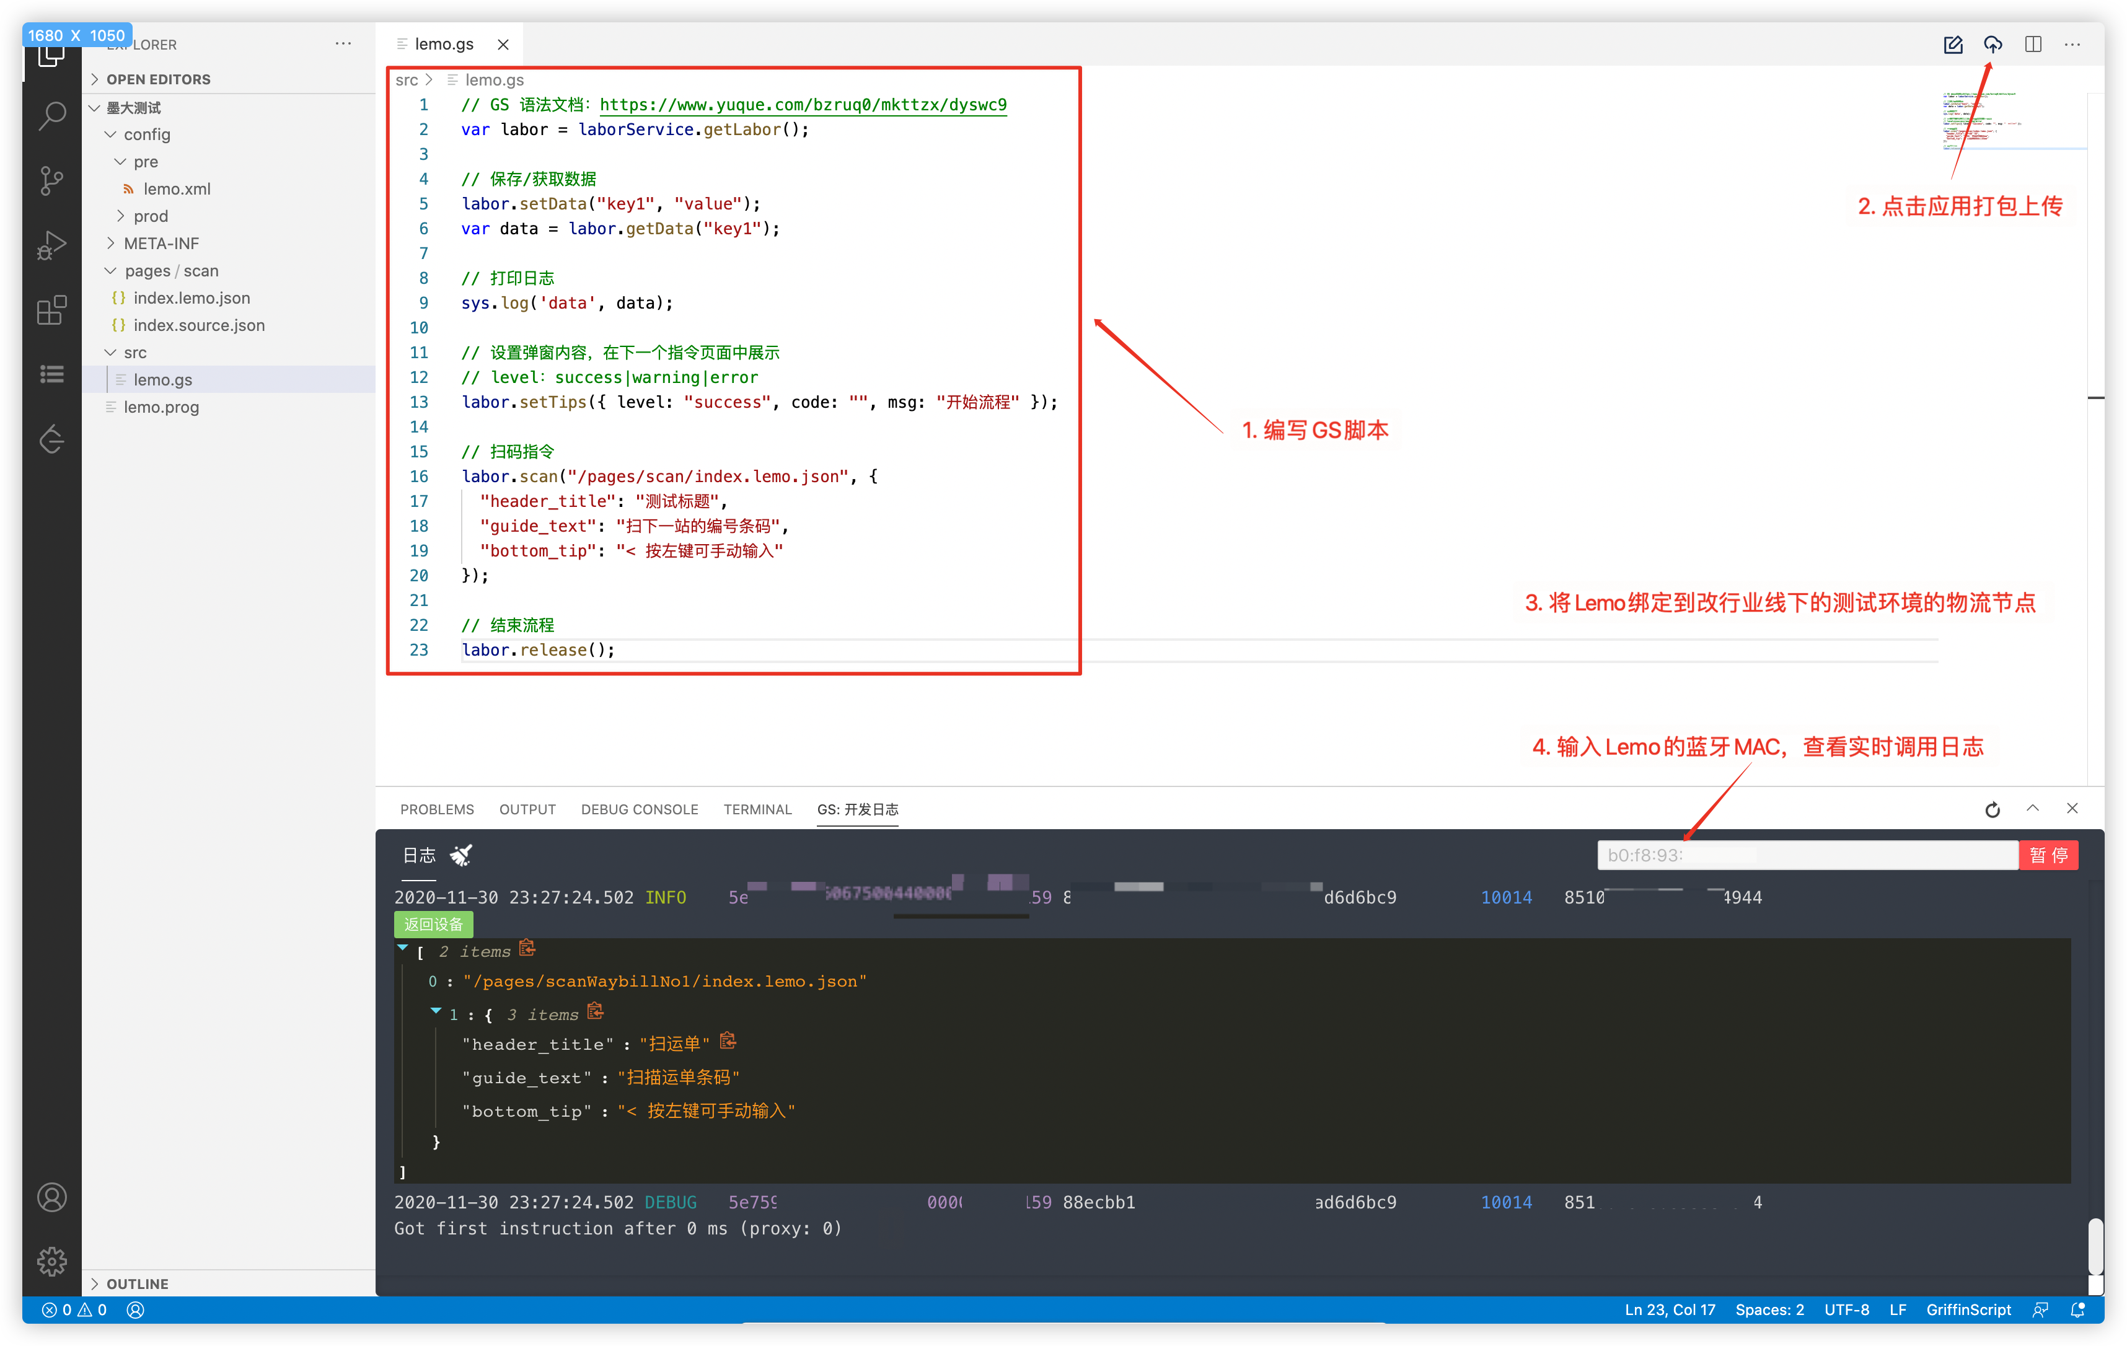This screenshot has height=1346, width=2127.
Task: Click the Bluetooth MAC input field
Action: (1807, 855)
